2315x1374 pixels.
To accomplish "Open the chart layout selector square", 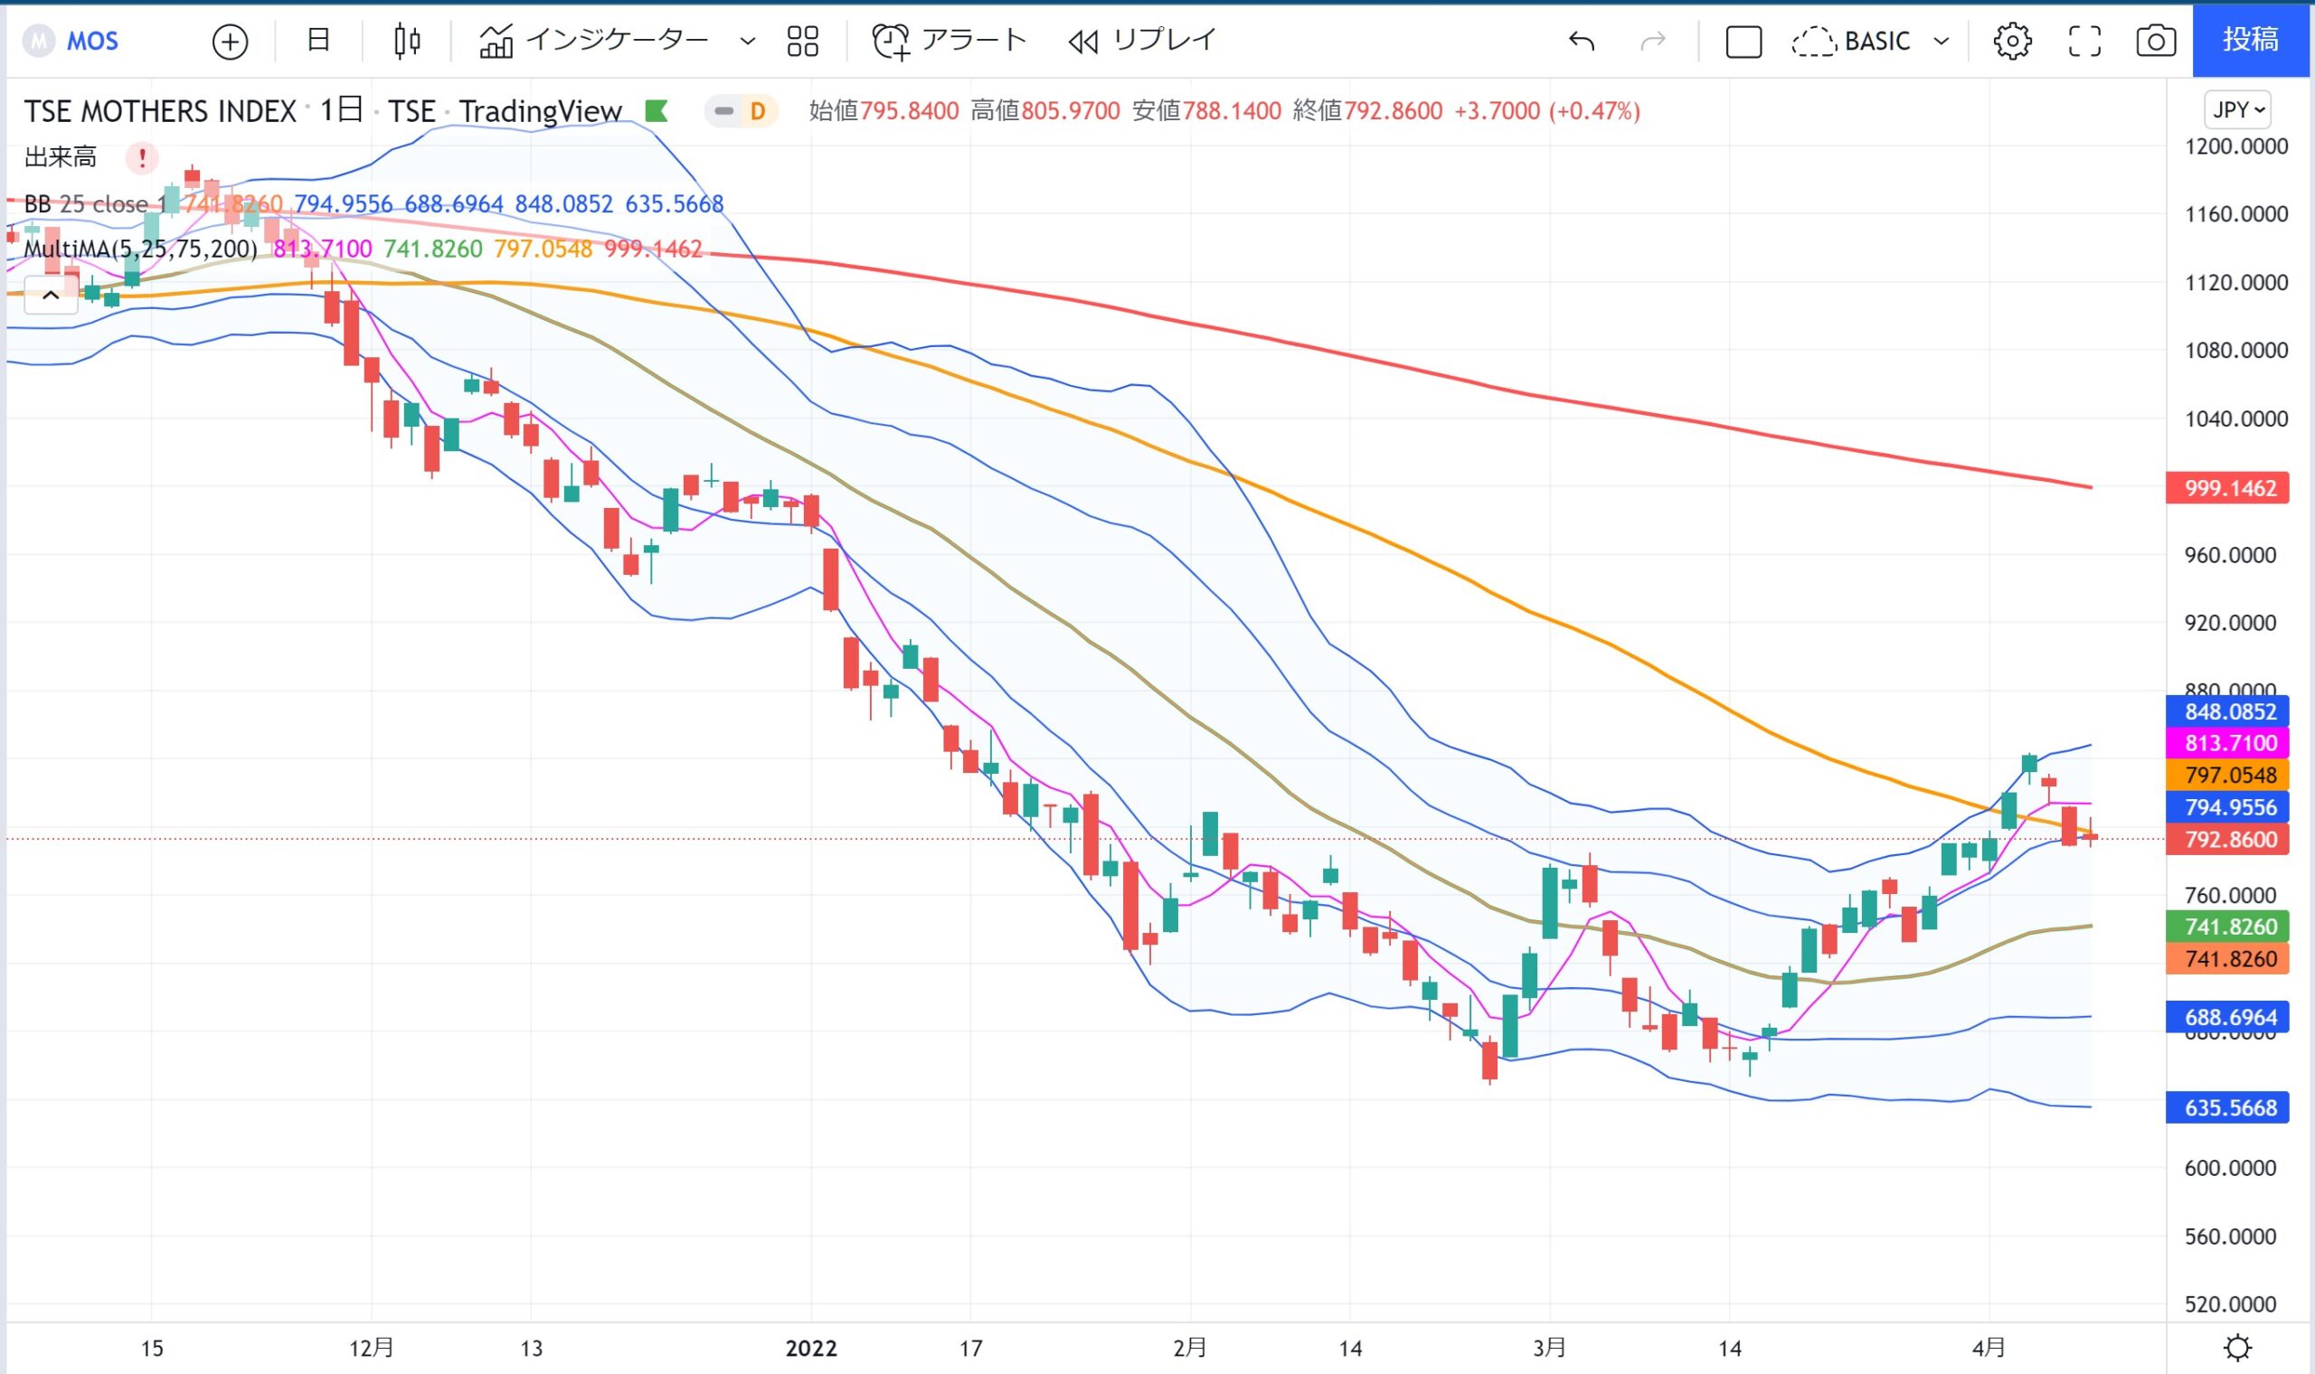I will click(x=1743, y=42).
